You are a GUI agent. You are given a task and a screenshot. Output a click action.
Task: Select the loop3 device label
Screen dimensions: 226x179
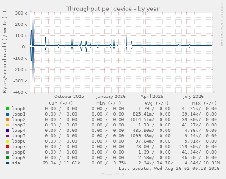(19, 125)
